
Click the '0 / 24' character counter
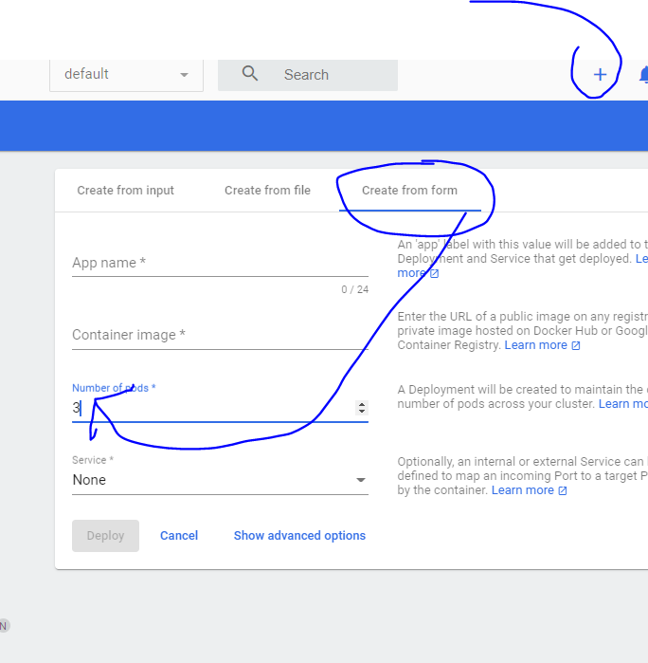tap(355, 289)
